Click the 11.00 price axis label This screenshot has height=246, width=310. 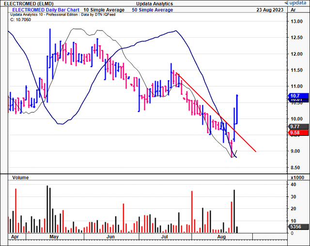pyautogui.click(x=296, y=86)
